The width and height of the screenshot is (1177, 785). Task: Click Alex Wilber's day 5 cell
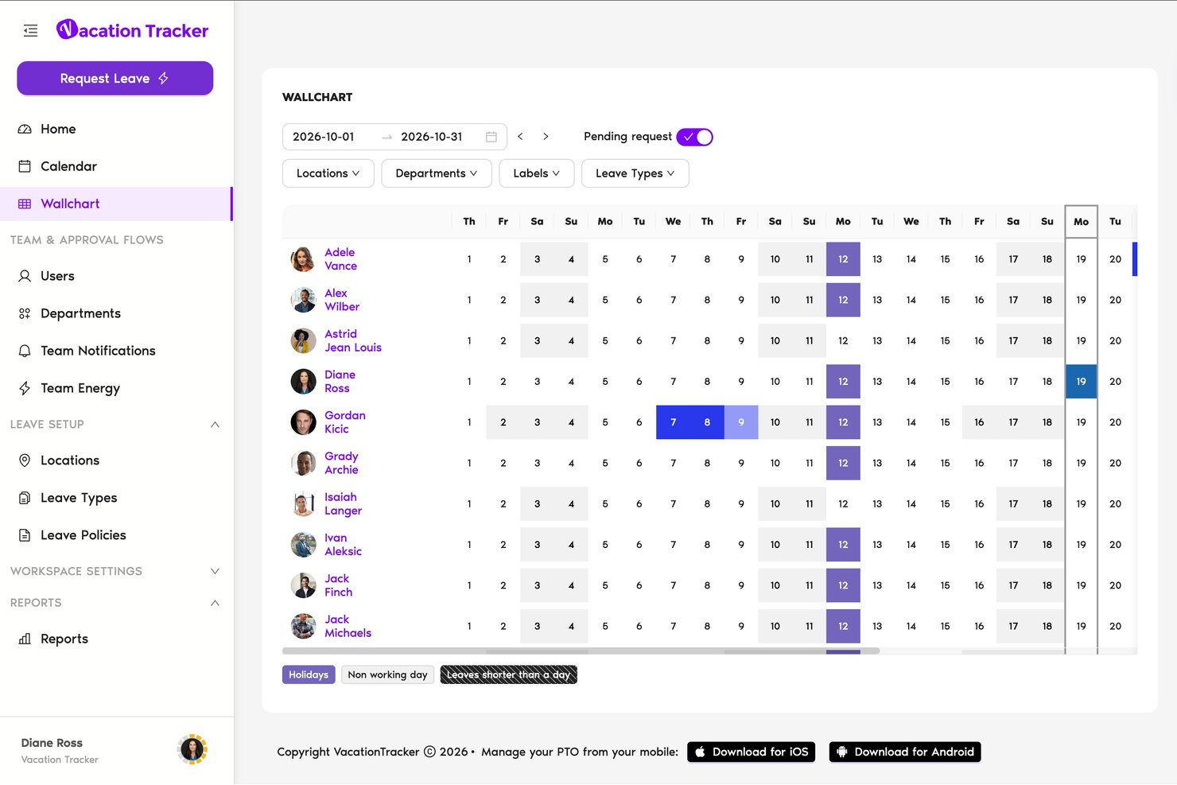tap(605, 300)
